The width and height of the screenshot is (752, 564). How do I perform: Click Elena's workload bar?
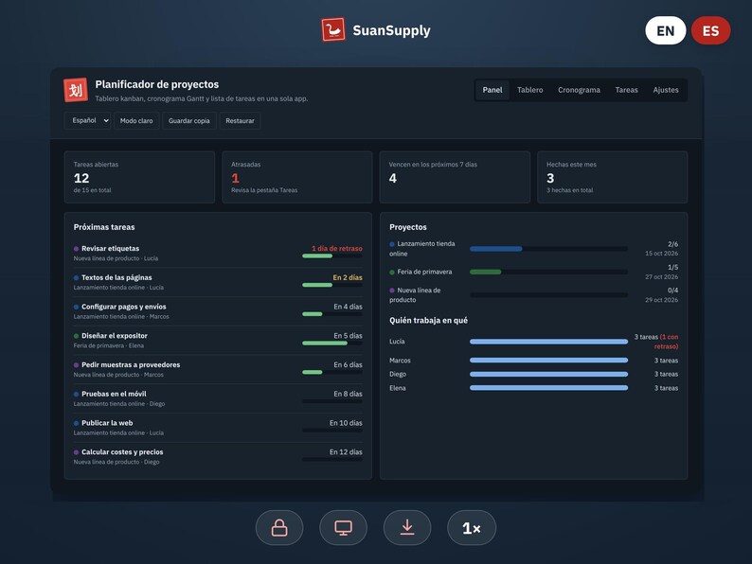coord(548,388)
